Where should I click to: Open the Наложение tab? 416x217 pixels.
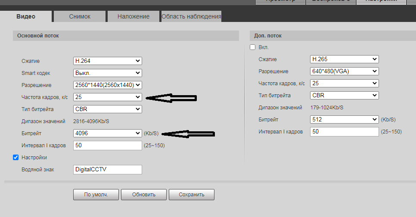click(133, 16)
